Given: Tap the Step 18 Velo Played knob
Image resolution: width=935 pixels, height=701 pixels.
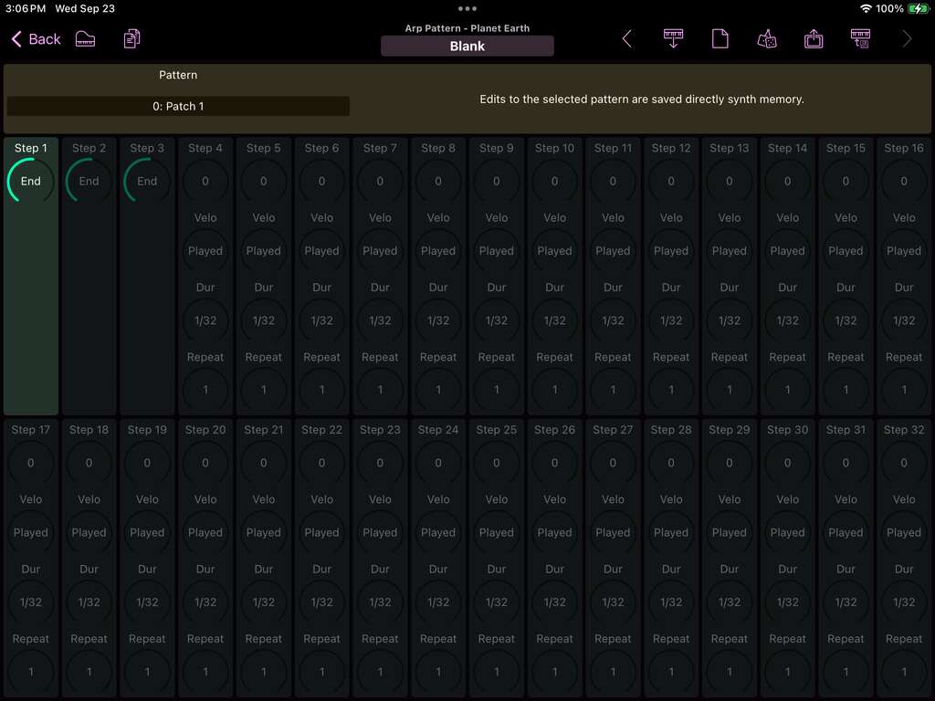Looking at the screenshot, I should 89,532.
